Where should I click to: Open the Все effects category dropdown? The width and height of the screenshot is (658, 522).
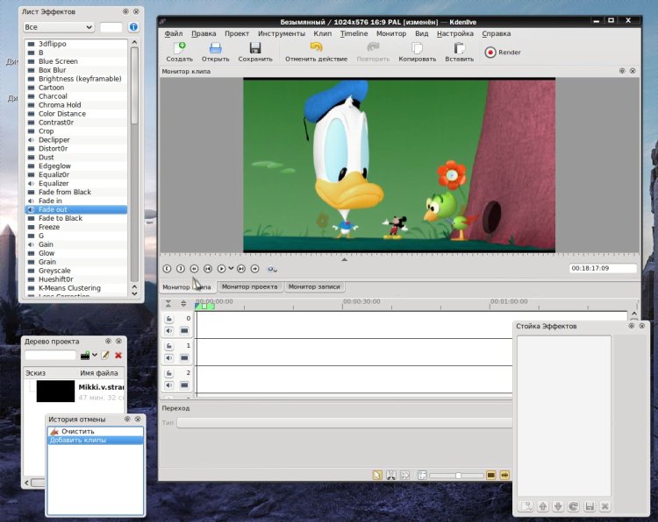(x=58, y=27)
